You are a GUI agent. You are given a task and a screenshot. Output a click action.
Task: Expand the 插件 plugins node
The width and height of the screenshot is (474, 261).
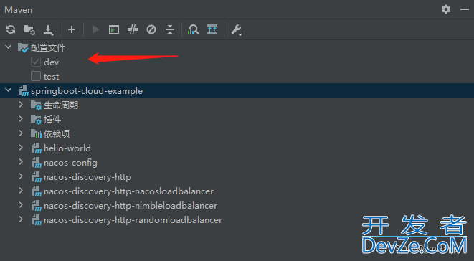click(21, 119)
